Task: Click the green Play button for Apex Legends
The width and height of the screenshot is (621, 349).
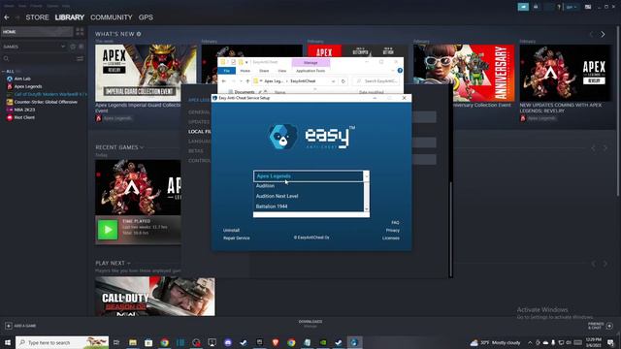Action: click(108, 230)
